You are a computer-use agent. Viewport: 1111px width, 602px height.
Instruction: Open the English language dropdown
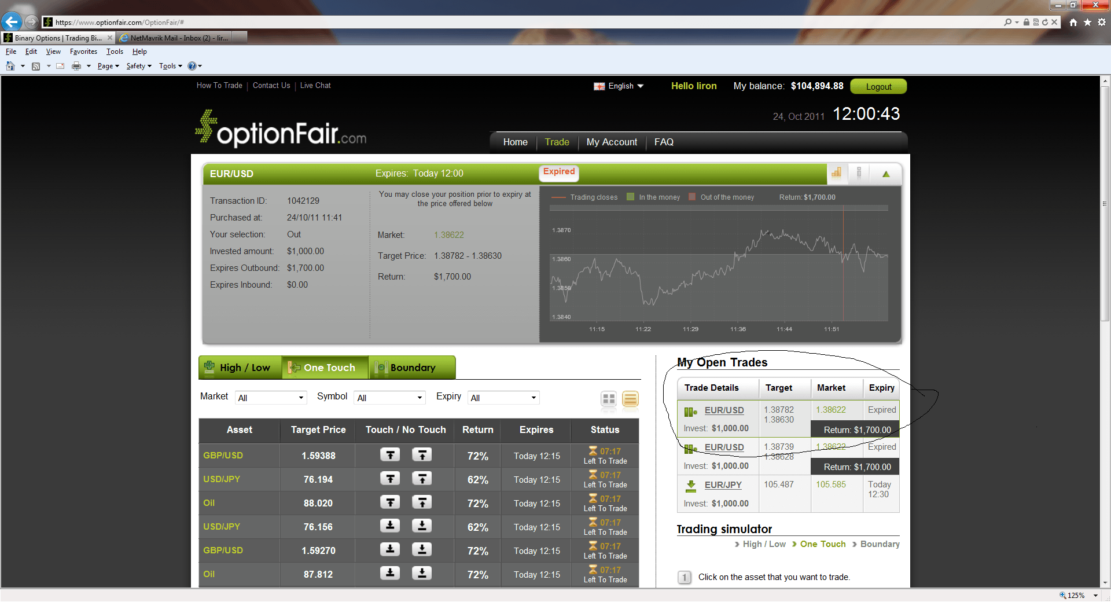pyautogui.click(x=619, y=86)
